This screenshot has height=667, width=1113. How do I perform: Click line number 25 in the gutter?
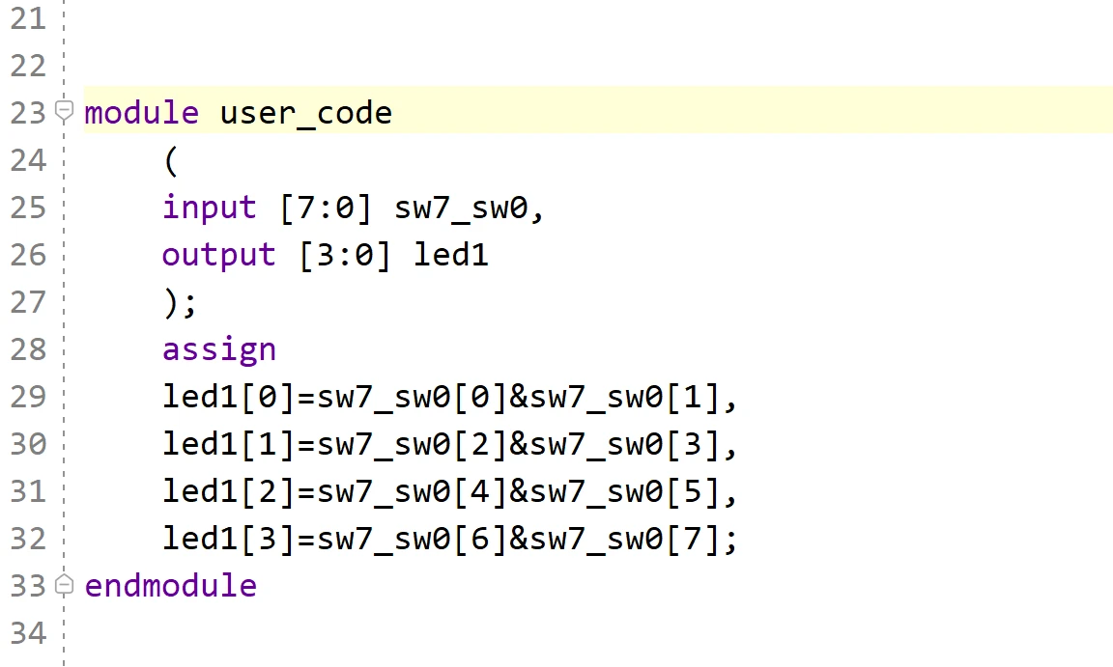click(x=28, y=208)
